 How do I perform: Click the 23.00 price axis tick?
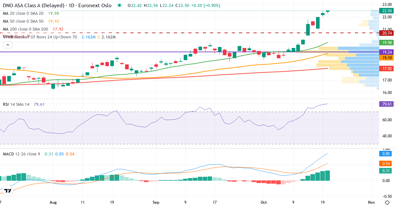point(386,4)
